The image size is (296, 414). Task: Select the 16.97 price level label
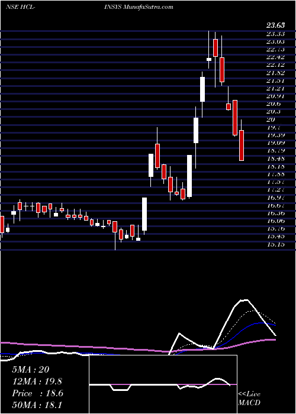(276, 197)
